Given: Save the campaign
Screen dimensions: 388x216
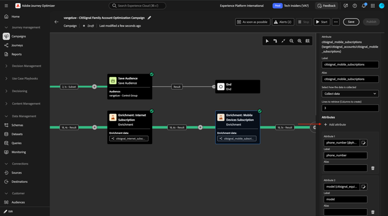Looking at the screenshot, I should coord(351,22).
